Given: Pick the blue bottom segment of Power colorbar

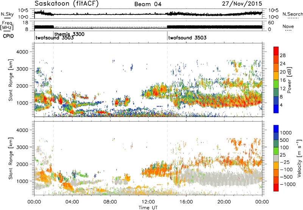Looking at the screenshot, I should pos(276,109).
